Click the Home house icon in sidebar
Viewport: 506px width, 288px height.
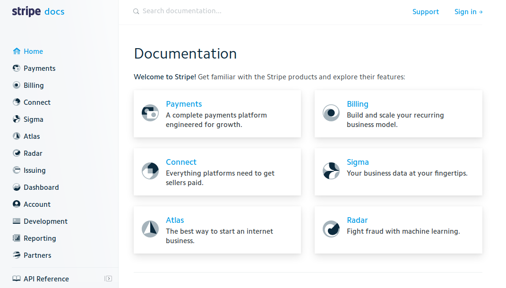click(17, 51)
